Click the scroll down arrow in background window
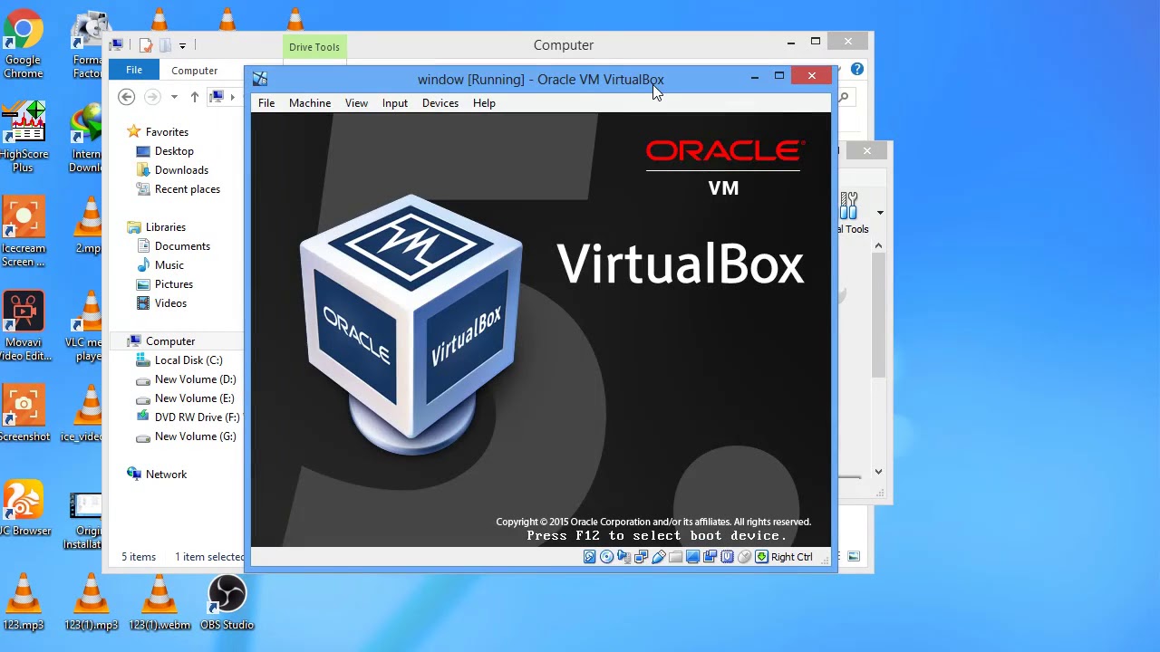The image size is (1160, 652). tap(878, 472)
